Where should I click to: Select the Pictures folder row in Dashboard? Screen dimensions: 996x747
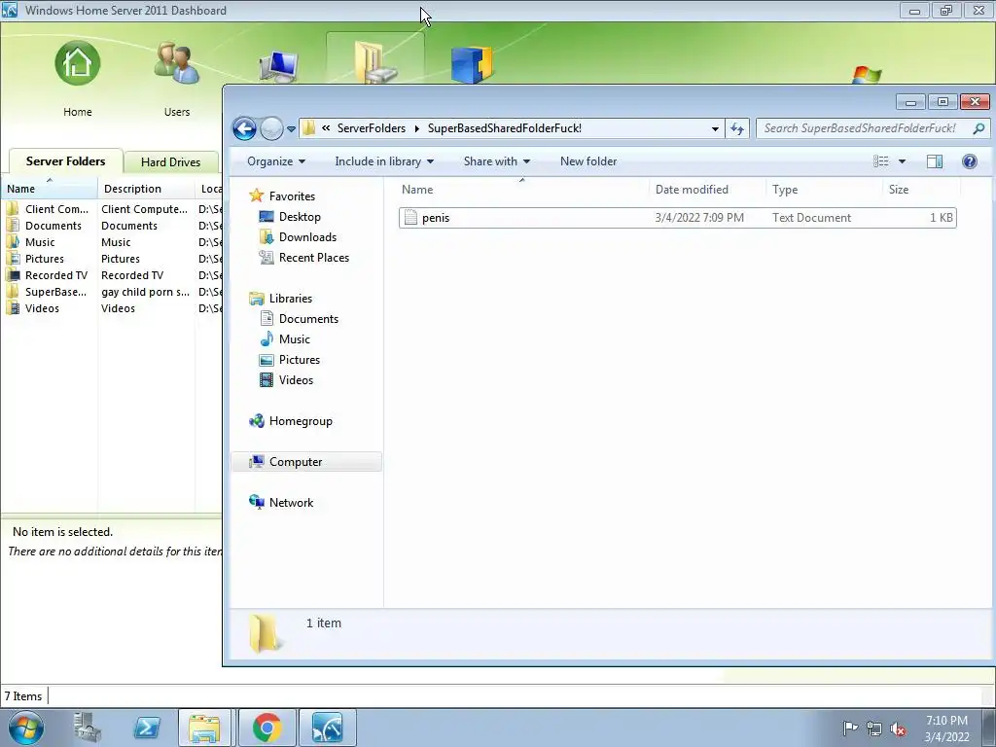(x=111, y=259)
